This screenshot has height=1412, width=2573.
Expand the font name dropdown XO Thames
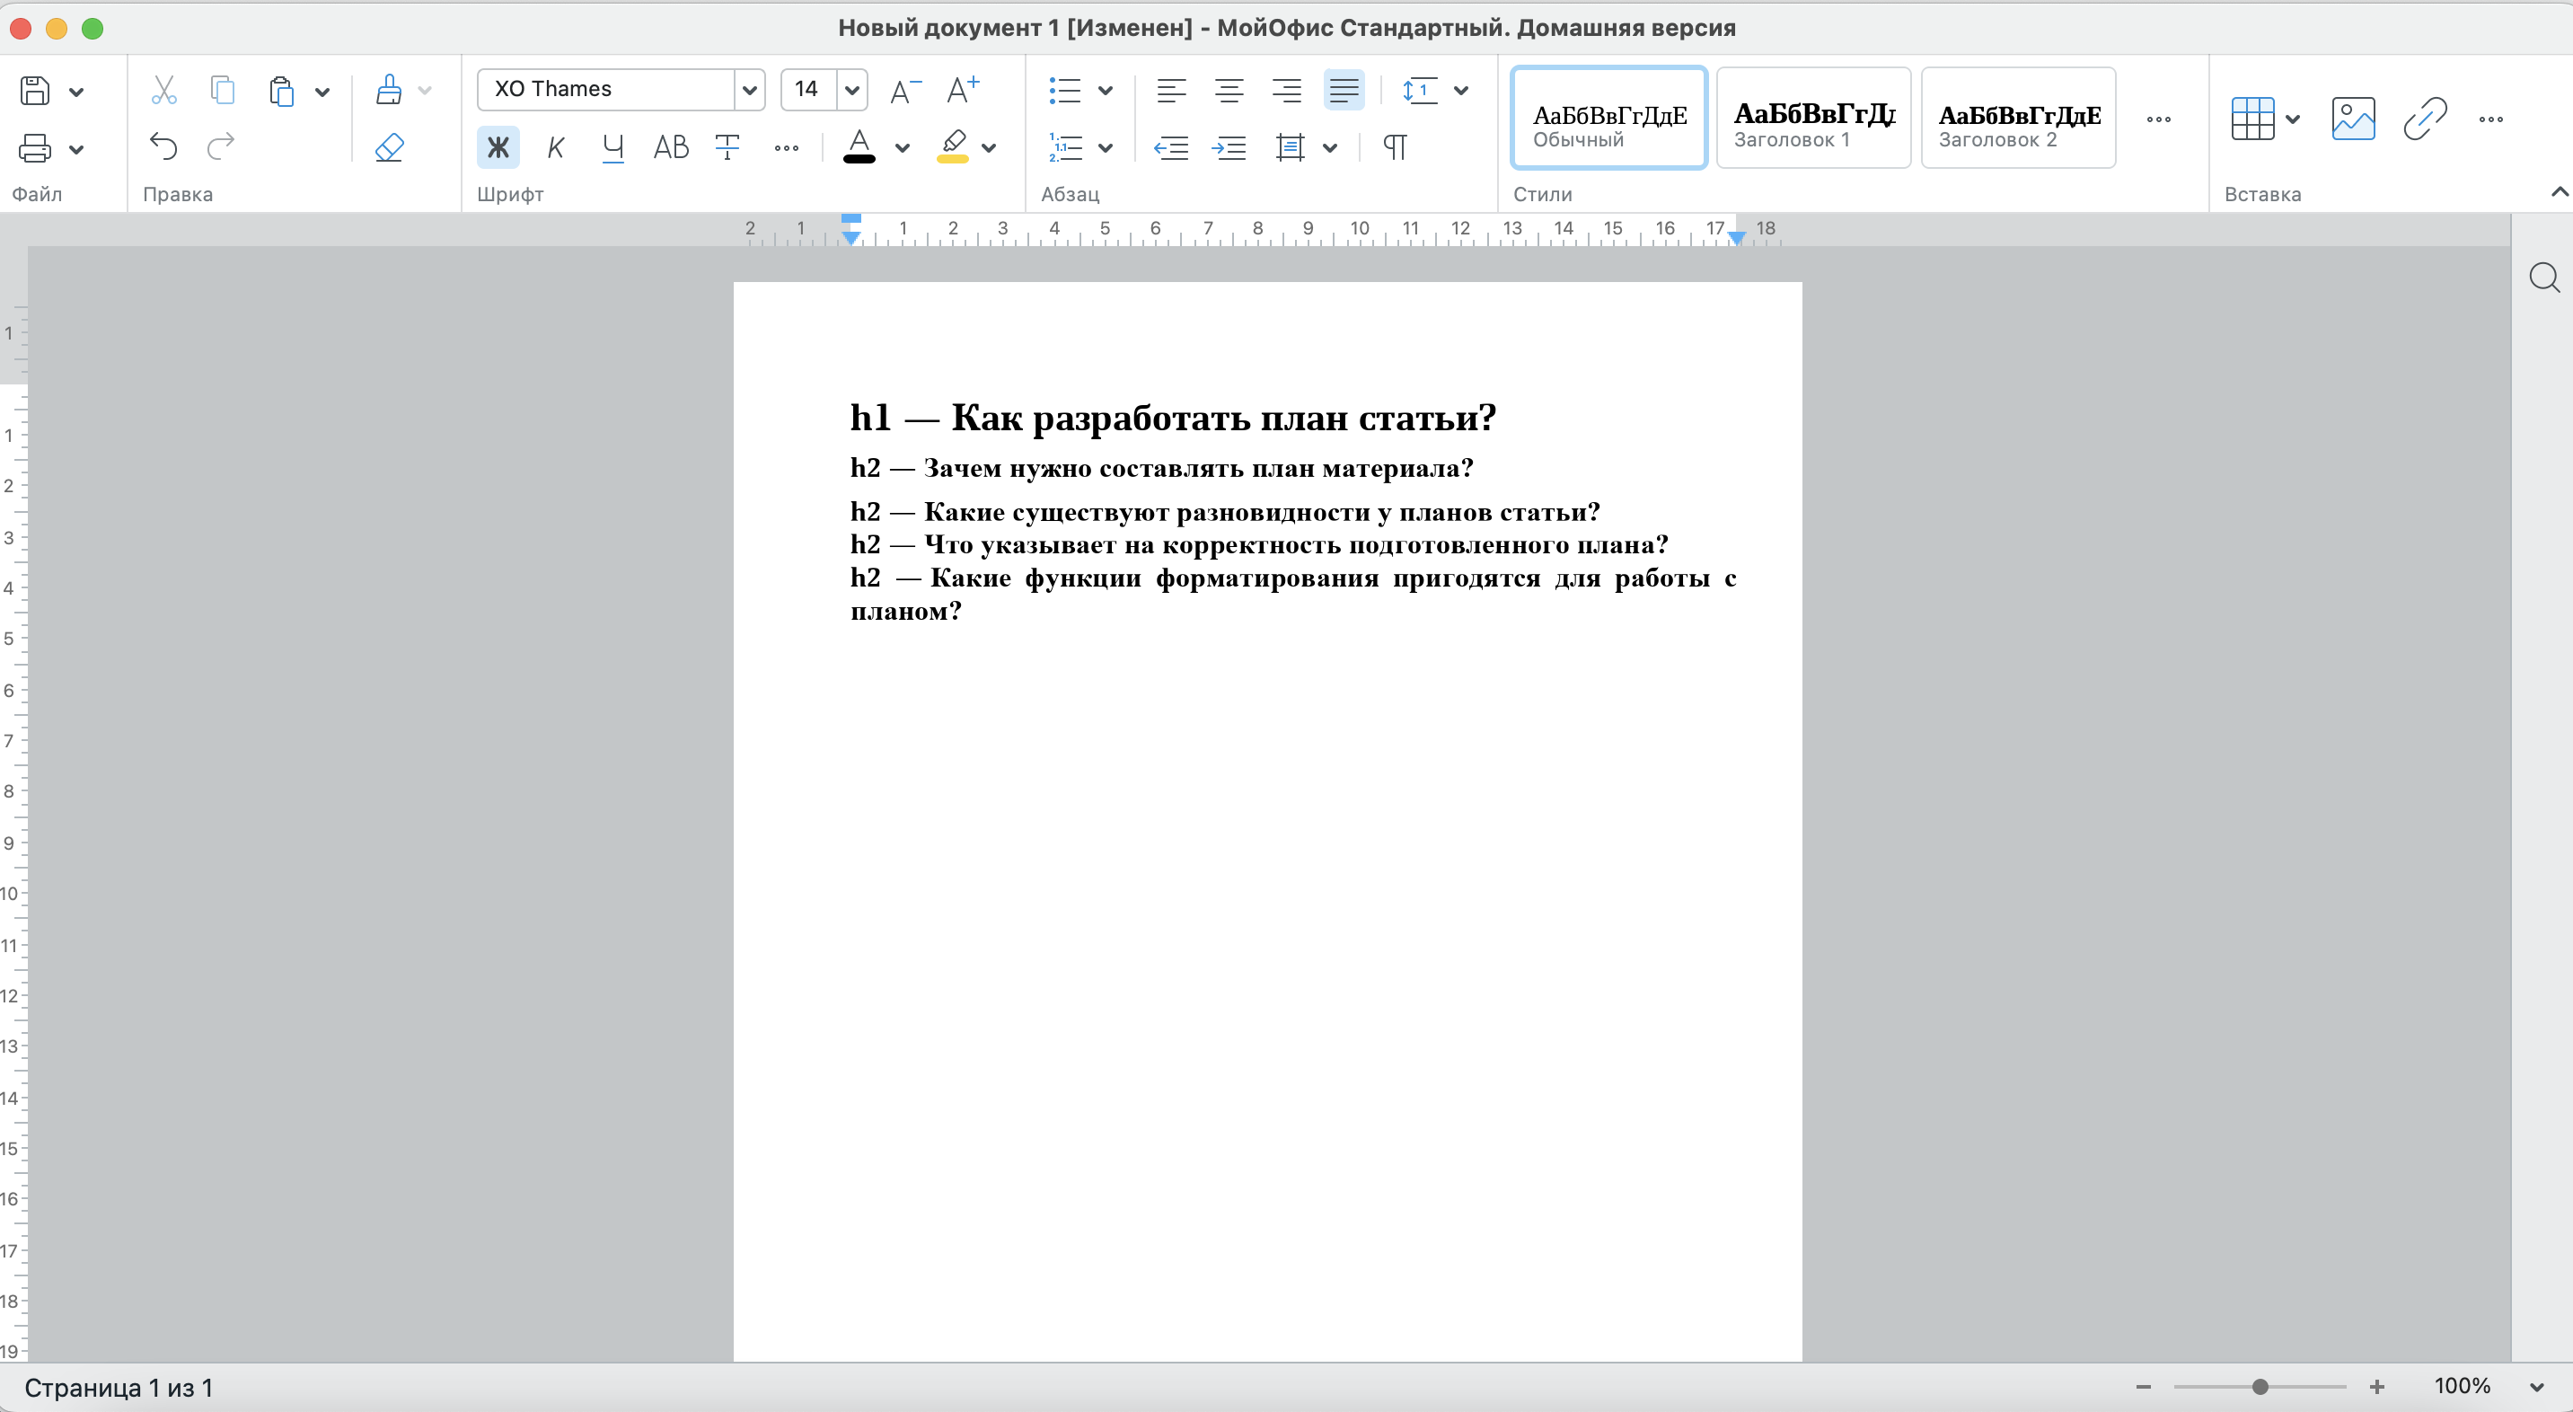coord(745,87)
